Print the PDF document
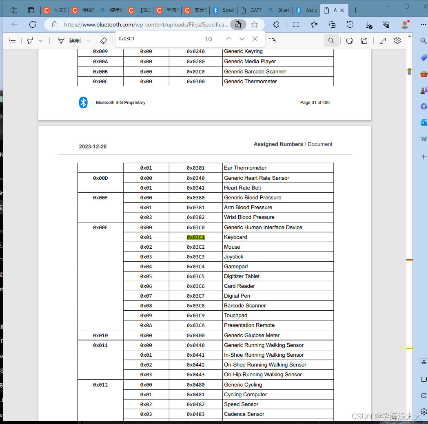 tap(349, 41)
